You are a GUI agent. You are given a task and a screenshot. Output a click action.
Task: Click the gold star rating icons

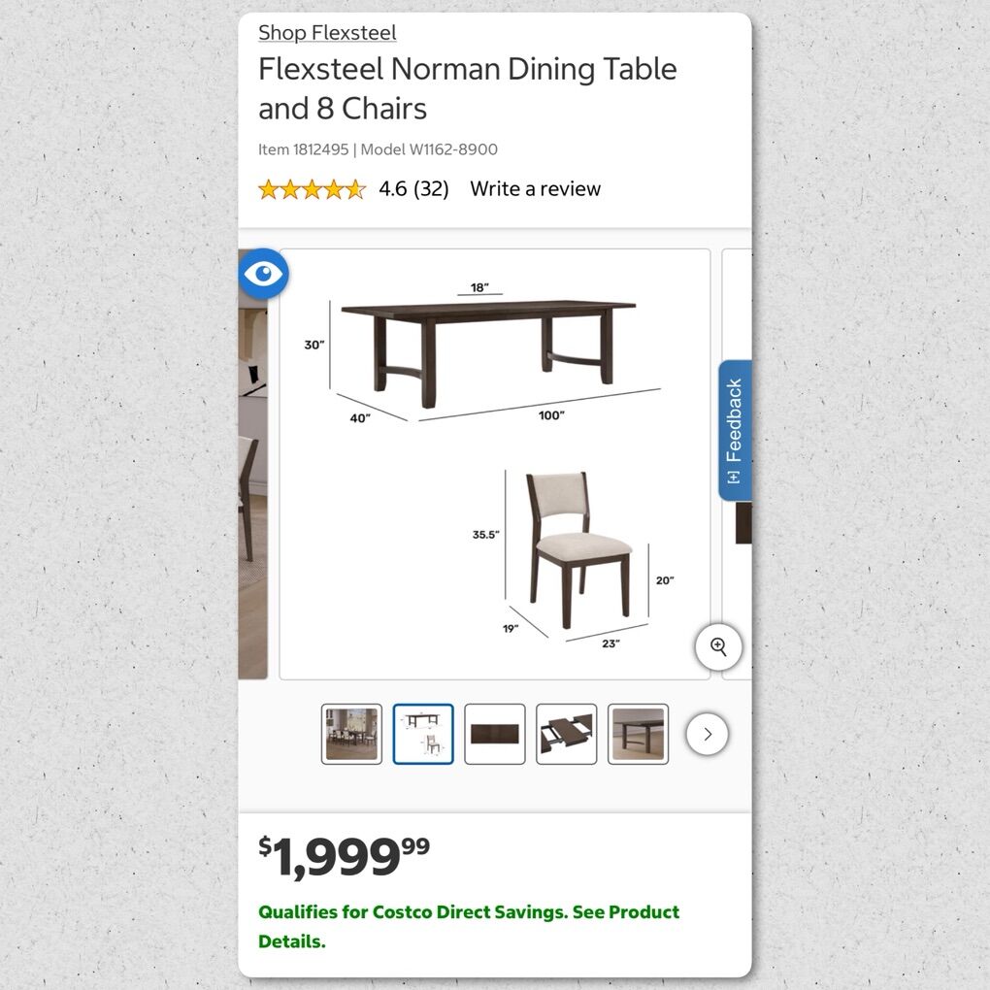coord(312,189)
